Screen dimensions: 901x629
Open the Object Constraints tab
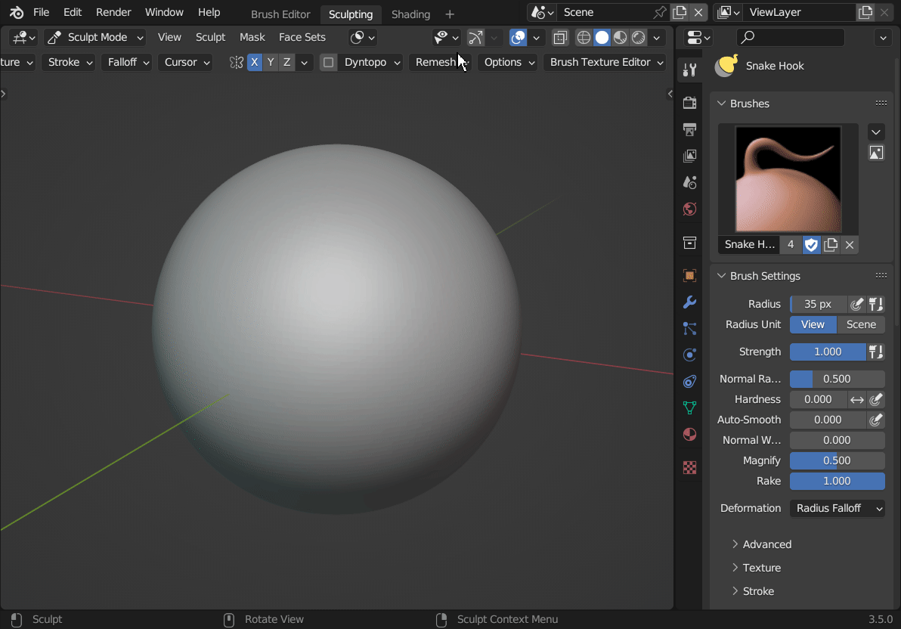coord(689,381)
